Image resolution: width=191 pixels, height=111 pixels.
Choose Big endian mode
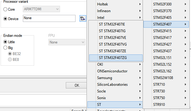click(5, 48)
